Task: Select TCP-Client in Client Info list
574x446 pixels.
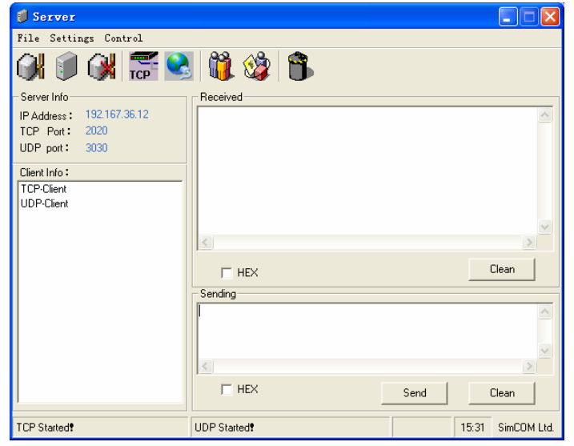Action: click(x=43, y=189)
